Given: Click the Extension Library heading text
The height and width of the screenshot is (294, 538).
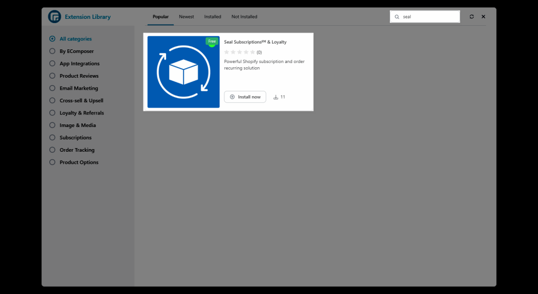Looking at the screenshot, I should (88, 17).
